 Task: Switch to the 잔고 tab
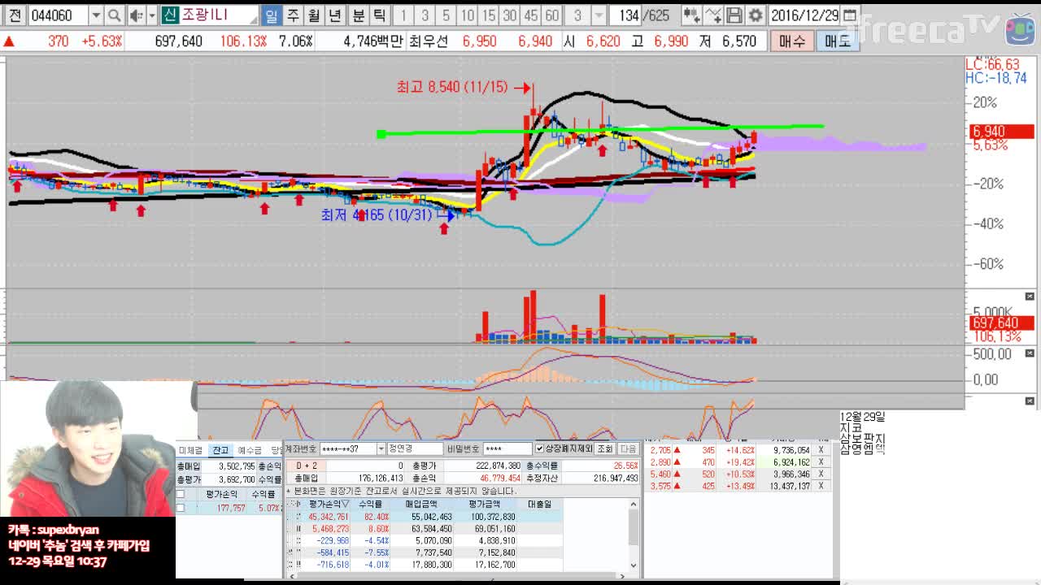coord(220,450)
